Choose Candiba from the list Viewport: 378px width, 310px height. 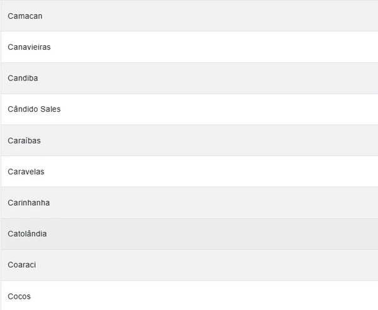(189, 78)
